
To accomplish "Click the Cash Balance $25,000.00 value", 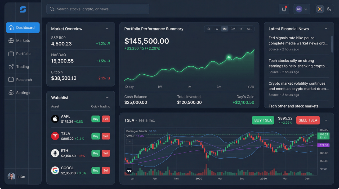I will pyautogui.click(x=136, y=102).
